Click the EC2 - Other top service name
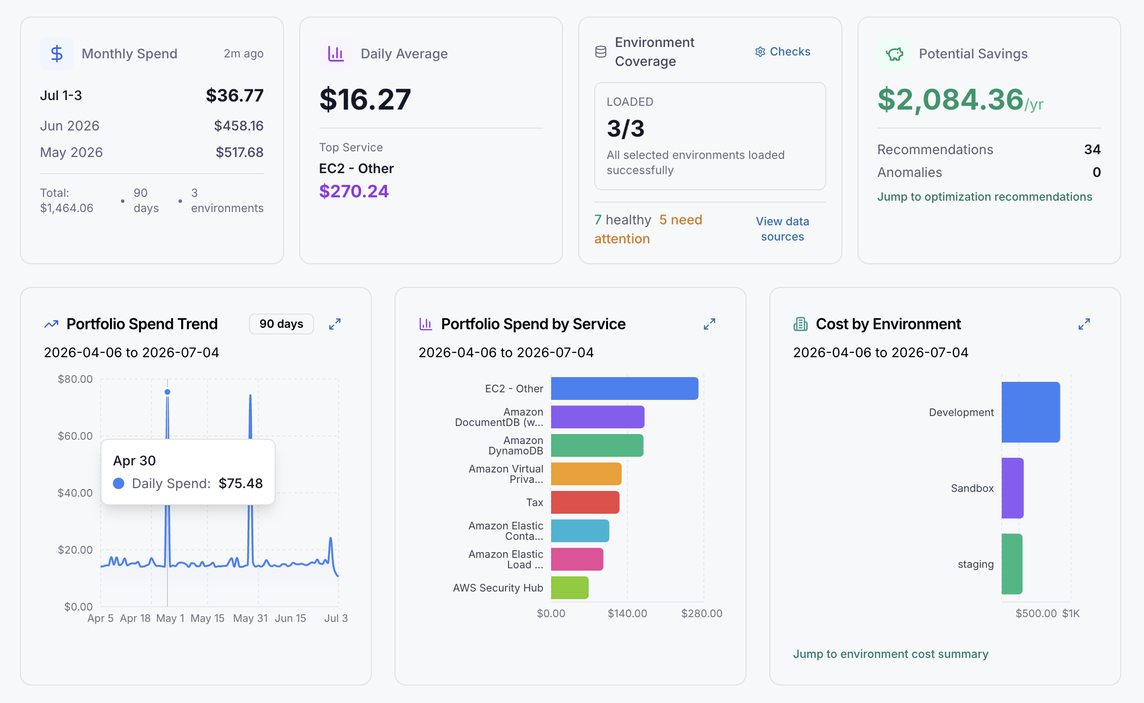The height and width of the screenshot is (703, 1144). 356,168
